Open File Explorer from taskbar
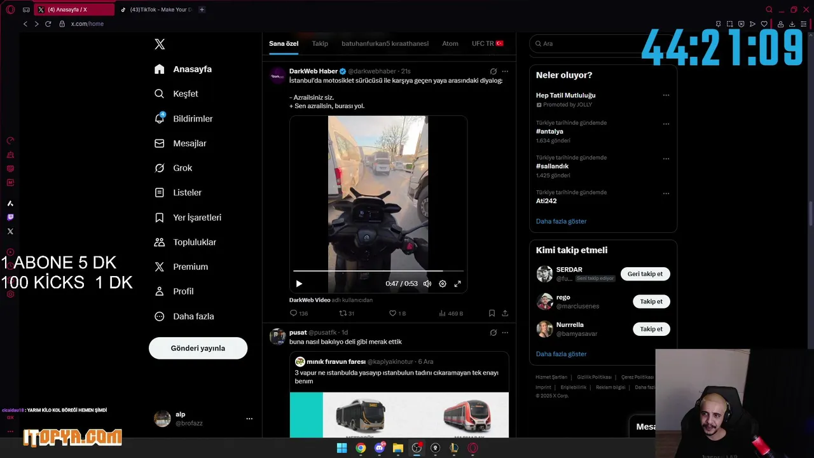 point(398,448)
